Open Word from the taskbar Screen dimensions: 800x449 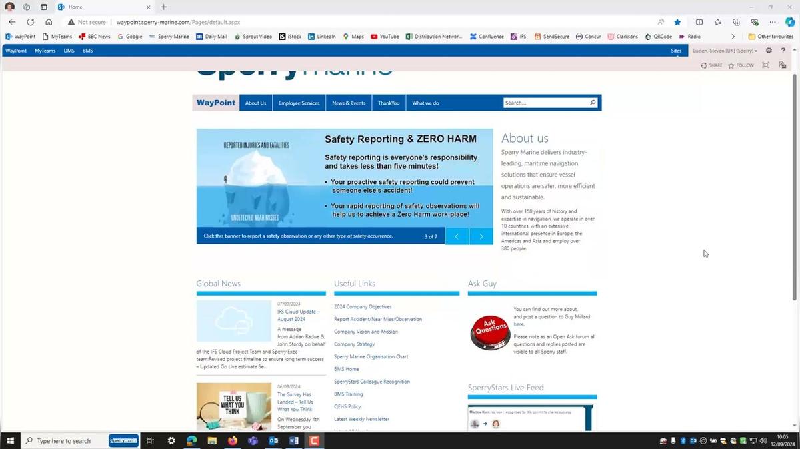click(x=294, y=440)
